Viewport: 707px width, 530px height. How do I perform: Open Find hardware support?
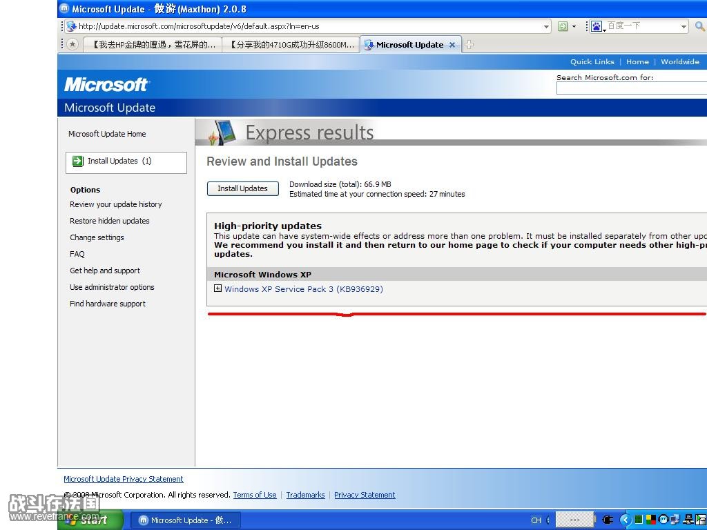pyautogui.click(x=107, y=304)
